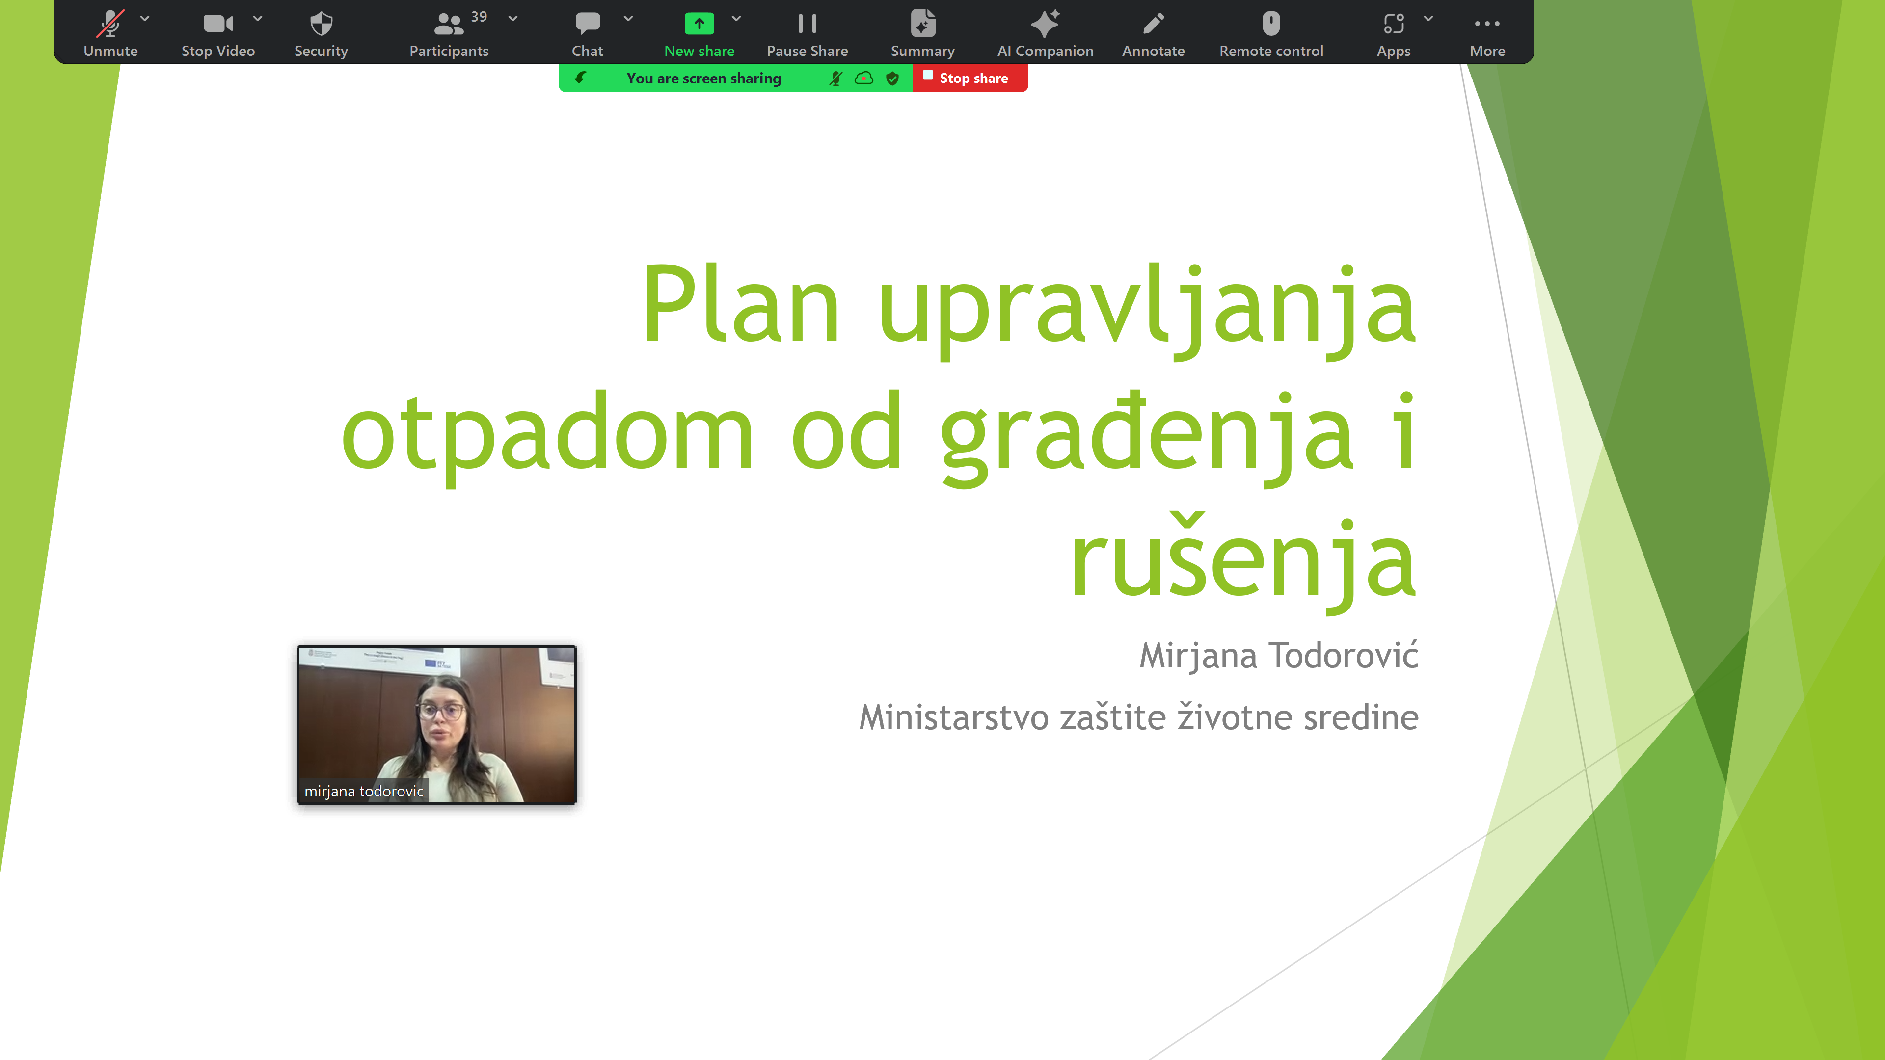This screenshot has width=1885, height=1060.
Task: Pause Share in the toolbar
Action: (807, 33)
